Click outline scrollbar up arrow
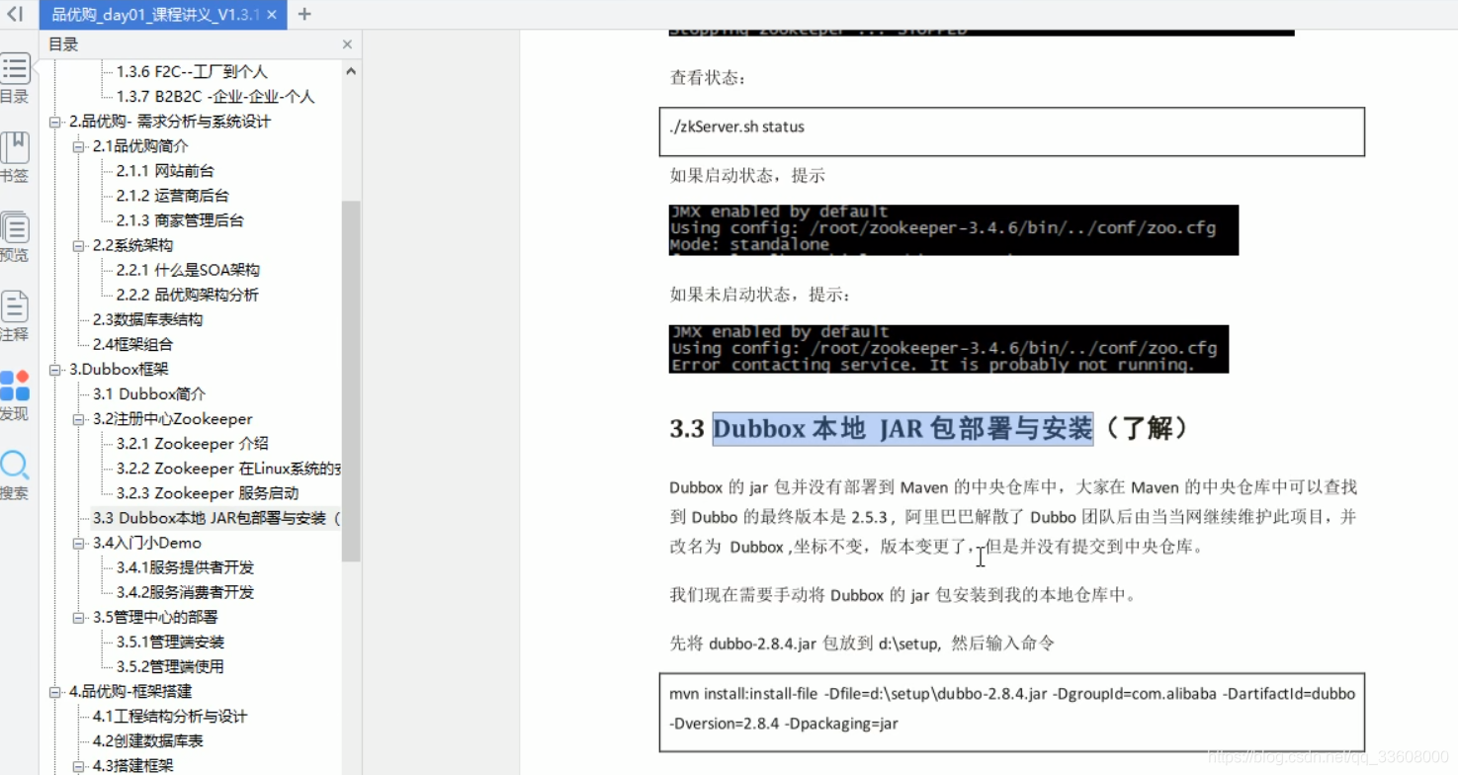 tap(351, 71)
